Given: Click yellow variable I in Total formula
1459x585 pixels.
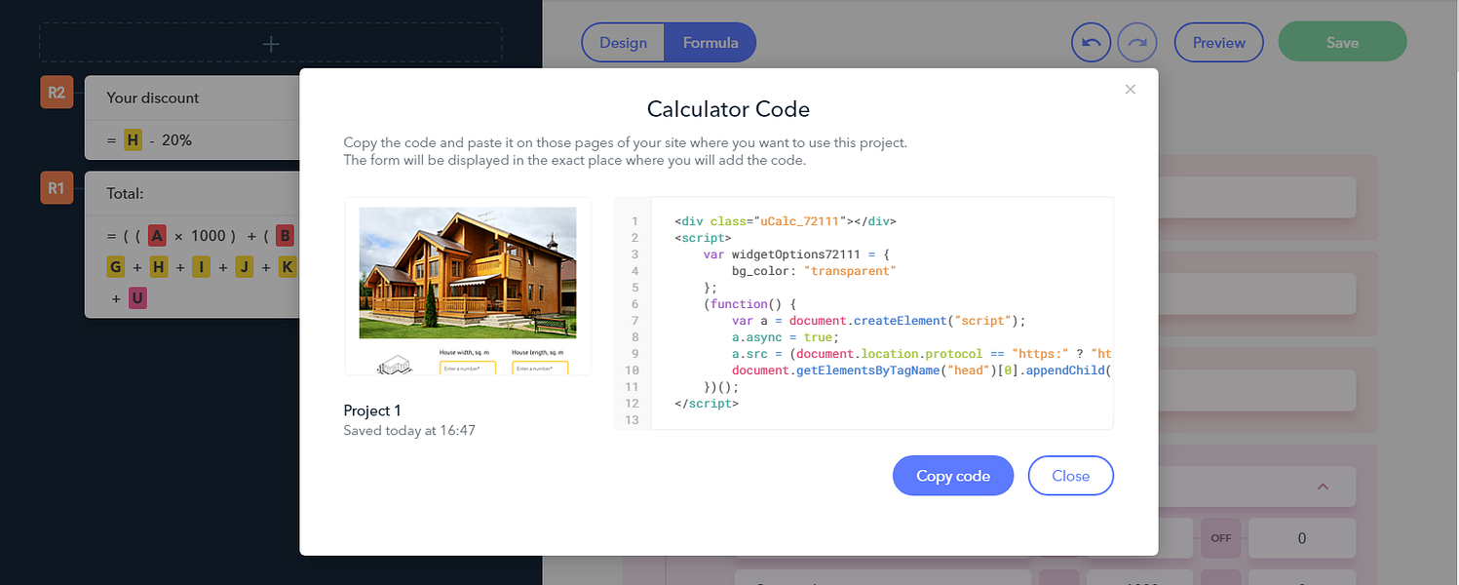Looking at the screenshot, I should coord(202,267).
